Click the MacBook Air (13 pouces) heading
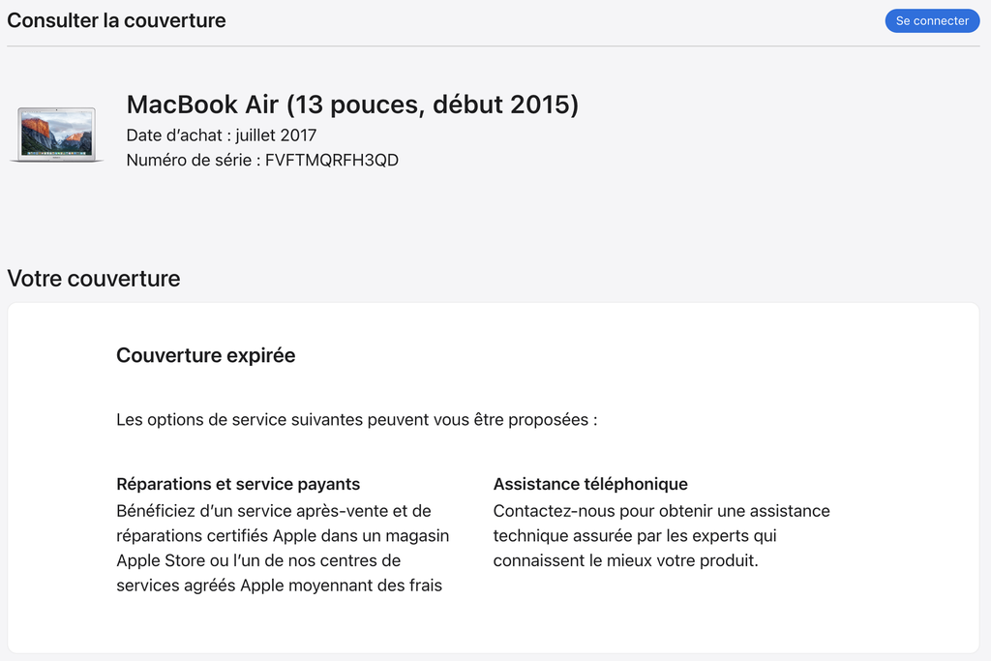Image resolution: width=991 pixels, height=661 pixels. [x=352, y=105]
